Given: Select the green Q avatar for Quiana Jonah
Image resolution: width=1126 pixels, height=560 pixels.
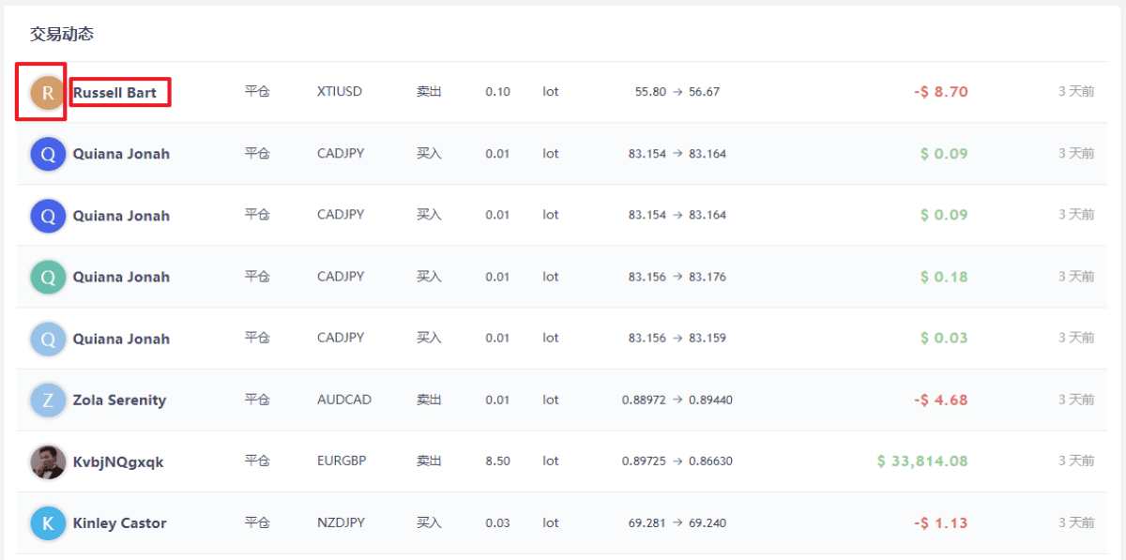Looking at the screenshot, I should pos(48,278).
